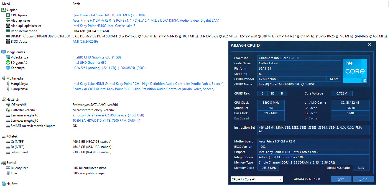The image size is (390, 186).
Task: Click the Rendszermemória RAM icon
Action: (8, 31)
